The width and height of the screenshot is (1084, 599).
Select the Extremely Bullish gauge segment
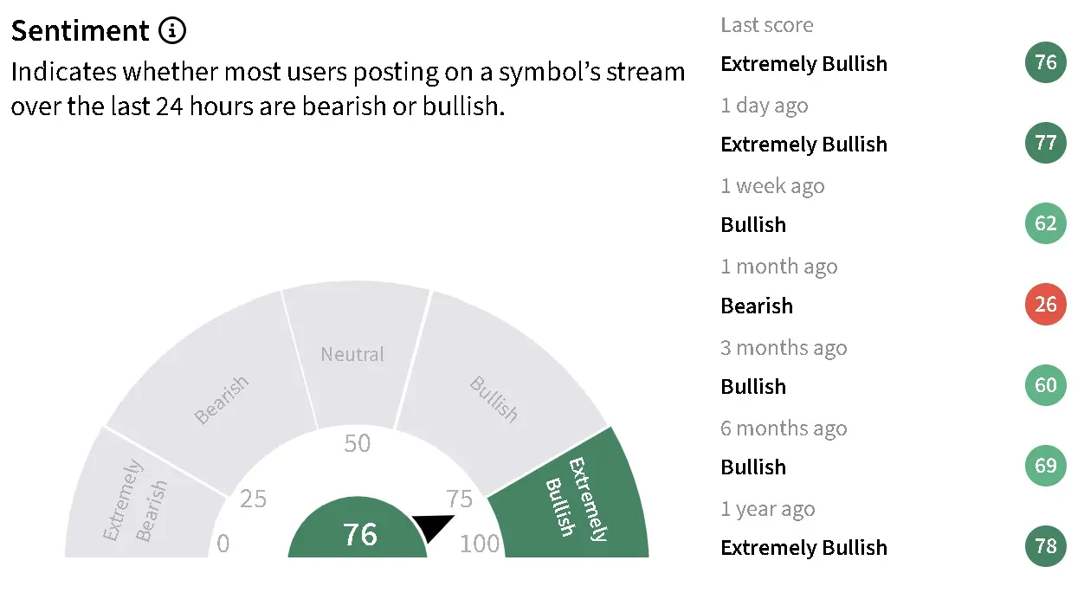point(571,498)
